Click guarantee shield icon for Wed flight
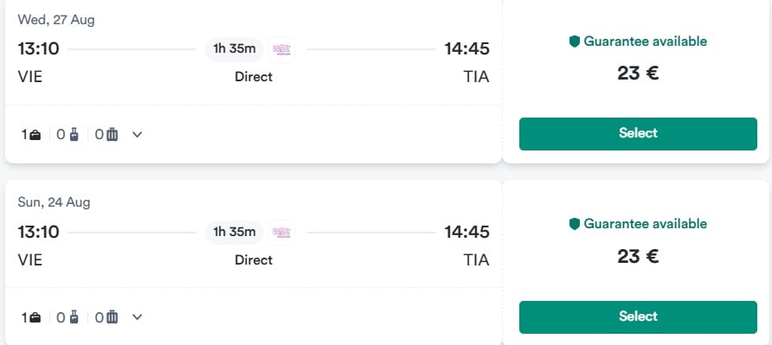The image size is (772, 345). [575, 42]
